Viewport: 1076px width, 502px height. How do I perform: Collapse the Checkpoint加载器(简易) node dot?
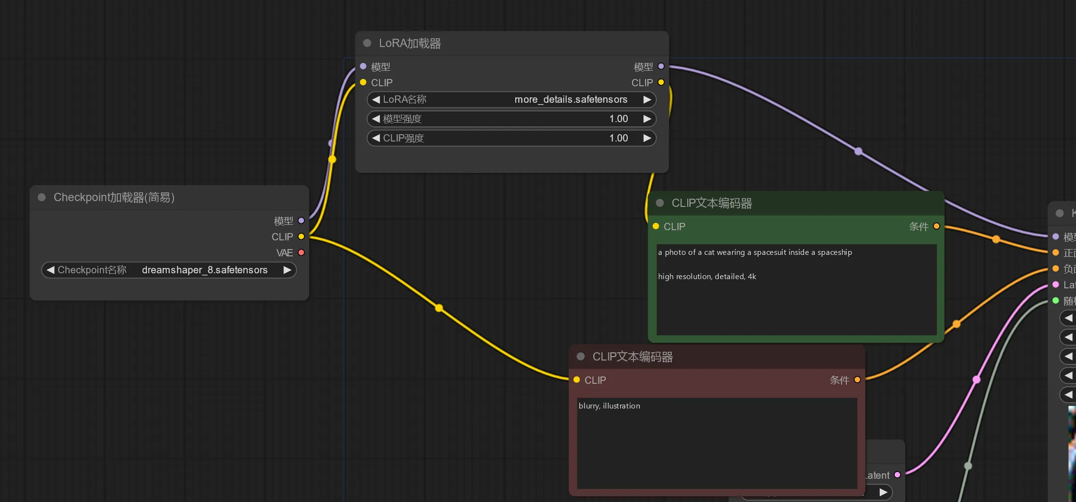(42, 197)
